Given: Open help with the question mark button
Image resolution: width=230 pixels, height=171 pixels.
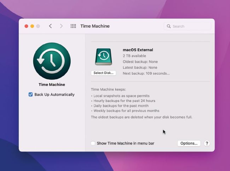Looking at the screenshot, I should coord(207,143).
